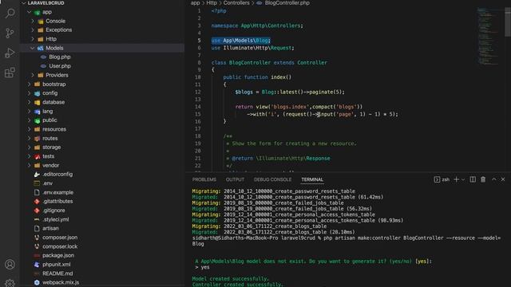Click 'BlogController' in class declaration
511x287 pixels.
point(250,62)
